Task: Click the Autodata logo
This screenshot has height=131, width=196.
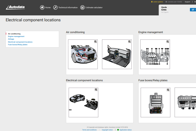Action: point(15,7)
